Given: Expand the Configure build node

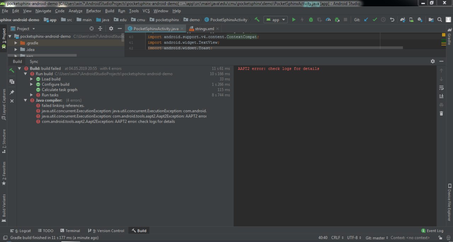Looking at the screenshot, I should [x=31, y=84].
